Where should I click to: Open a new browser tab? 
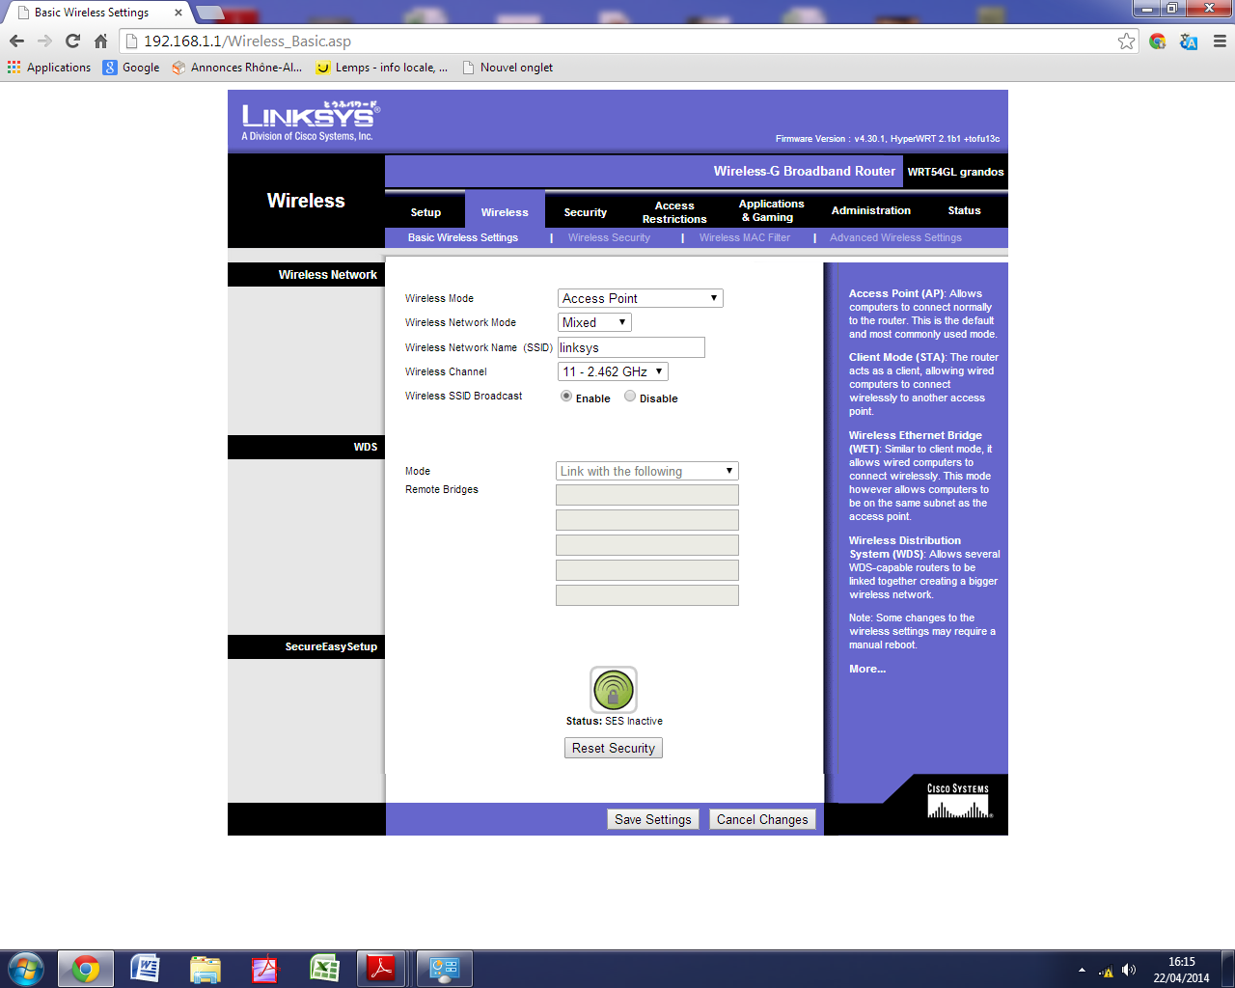[208, 13]
